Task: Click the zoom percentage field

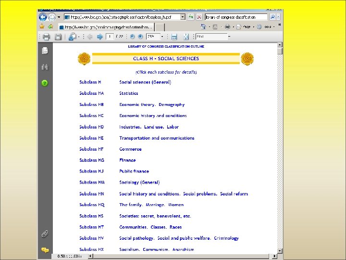Action: (153, 37)
